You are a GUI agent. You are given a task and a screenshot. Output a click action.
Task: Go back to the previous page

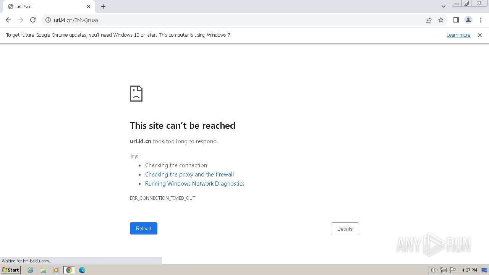[x=8, y=20]
